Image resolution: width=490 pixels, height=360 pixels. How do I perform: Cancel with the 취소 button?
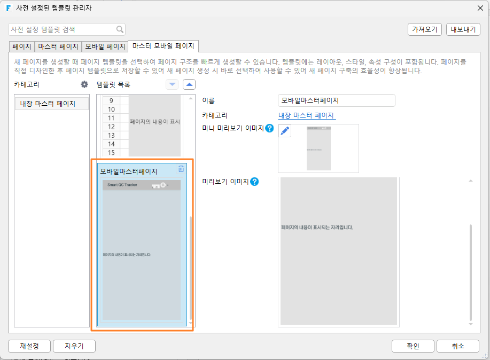[458, 346]
